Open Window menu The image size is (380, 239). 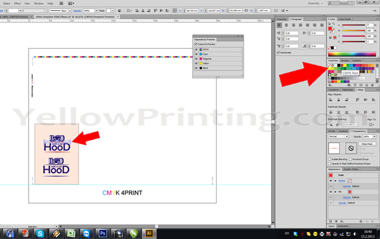pyautogui.click(x=39, y=3)
